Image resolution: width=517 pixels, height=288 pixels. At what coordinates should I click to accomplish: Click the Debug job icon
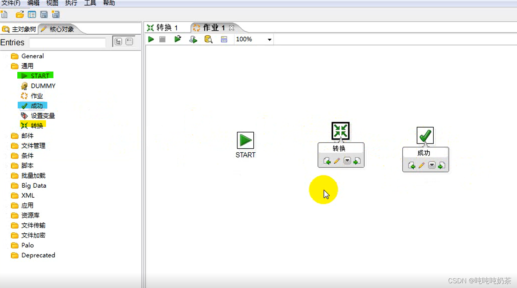pos(193,39)
